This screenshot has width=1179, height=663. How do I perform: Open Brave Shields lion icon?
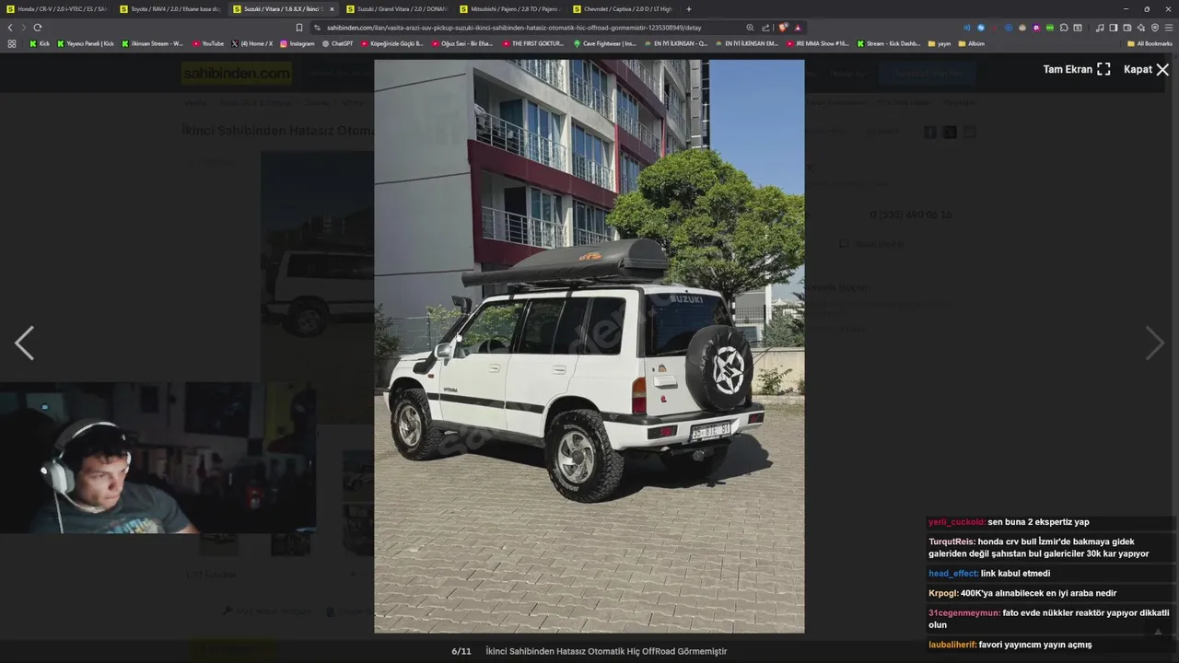pyautogui.click(x=783, y=28)
